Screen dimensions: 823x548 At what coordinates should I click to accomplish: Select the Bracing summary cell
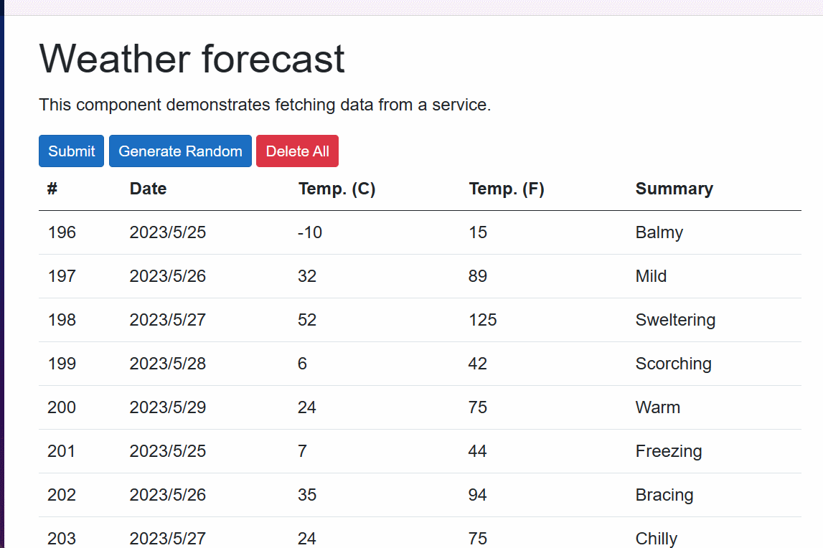[664, 494]
